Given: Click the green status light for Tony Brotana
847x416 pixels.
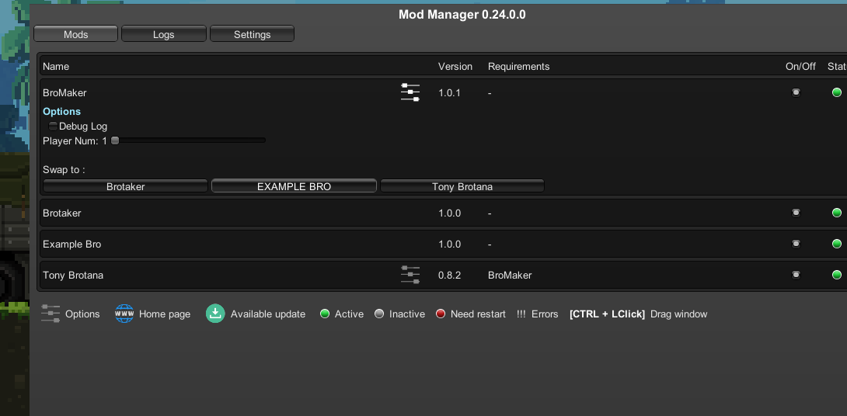Looking at the screenshot, I should click(x=837, y=275).
